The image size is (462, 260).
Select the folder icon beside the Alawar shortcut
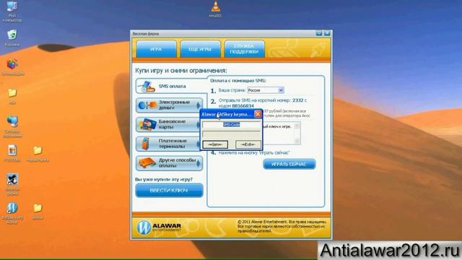[38, 208]
